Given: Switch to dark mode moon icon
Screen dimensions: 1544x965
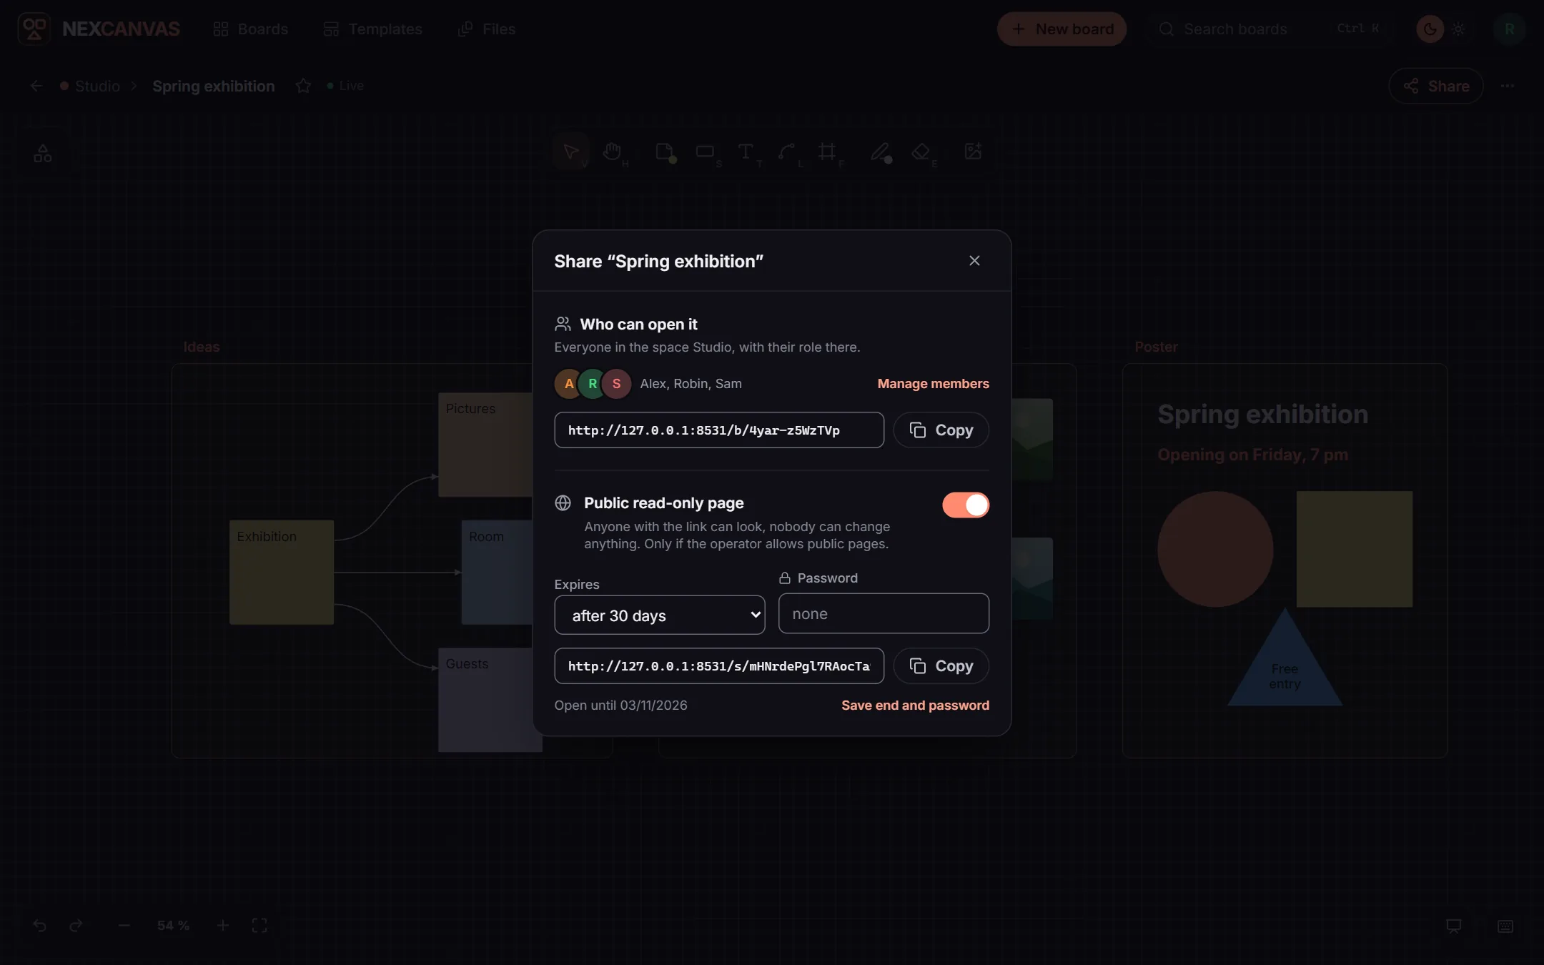Looking at the screenshot, I should pos(1430,29).
